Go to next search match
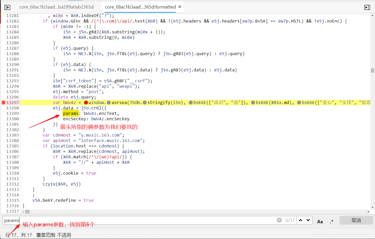375x239 pixels. pos(308,220)
